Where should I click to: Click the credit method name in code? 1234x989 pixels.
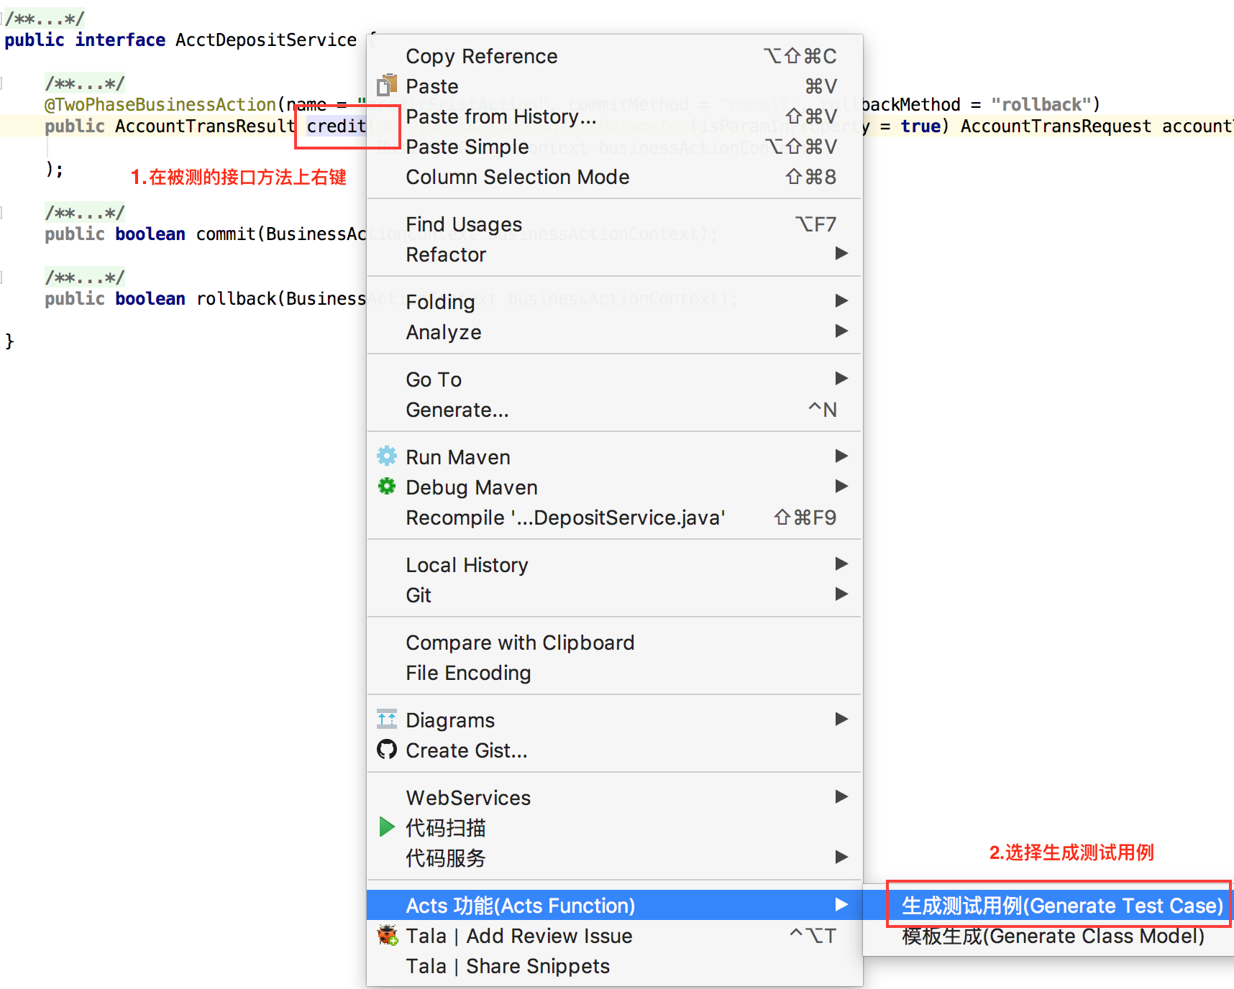click(336, 126)
